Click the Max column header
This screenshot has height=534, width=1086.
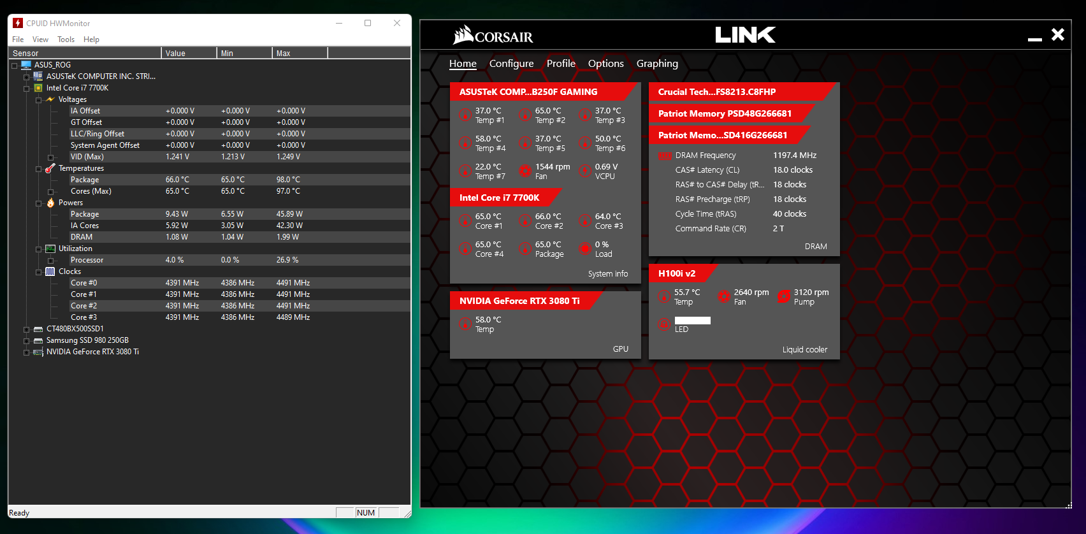coord(300,53)
